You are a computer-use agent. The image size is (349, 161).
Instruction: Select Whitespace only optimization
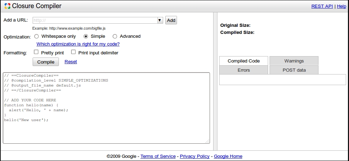coord(37,36)
